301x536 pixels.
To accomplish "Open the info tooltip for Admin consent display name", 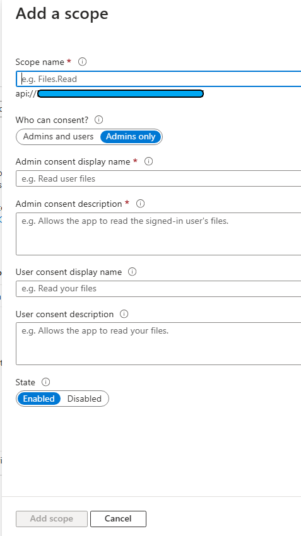I will [x=148, y=161].
